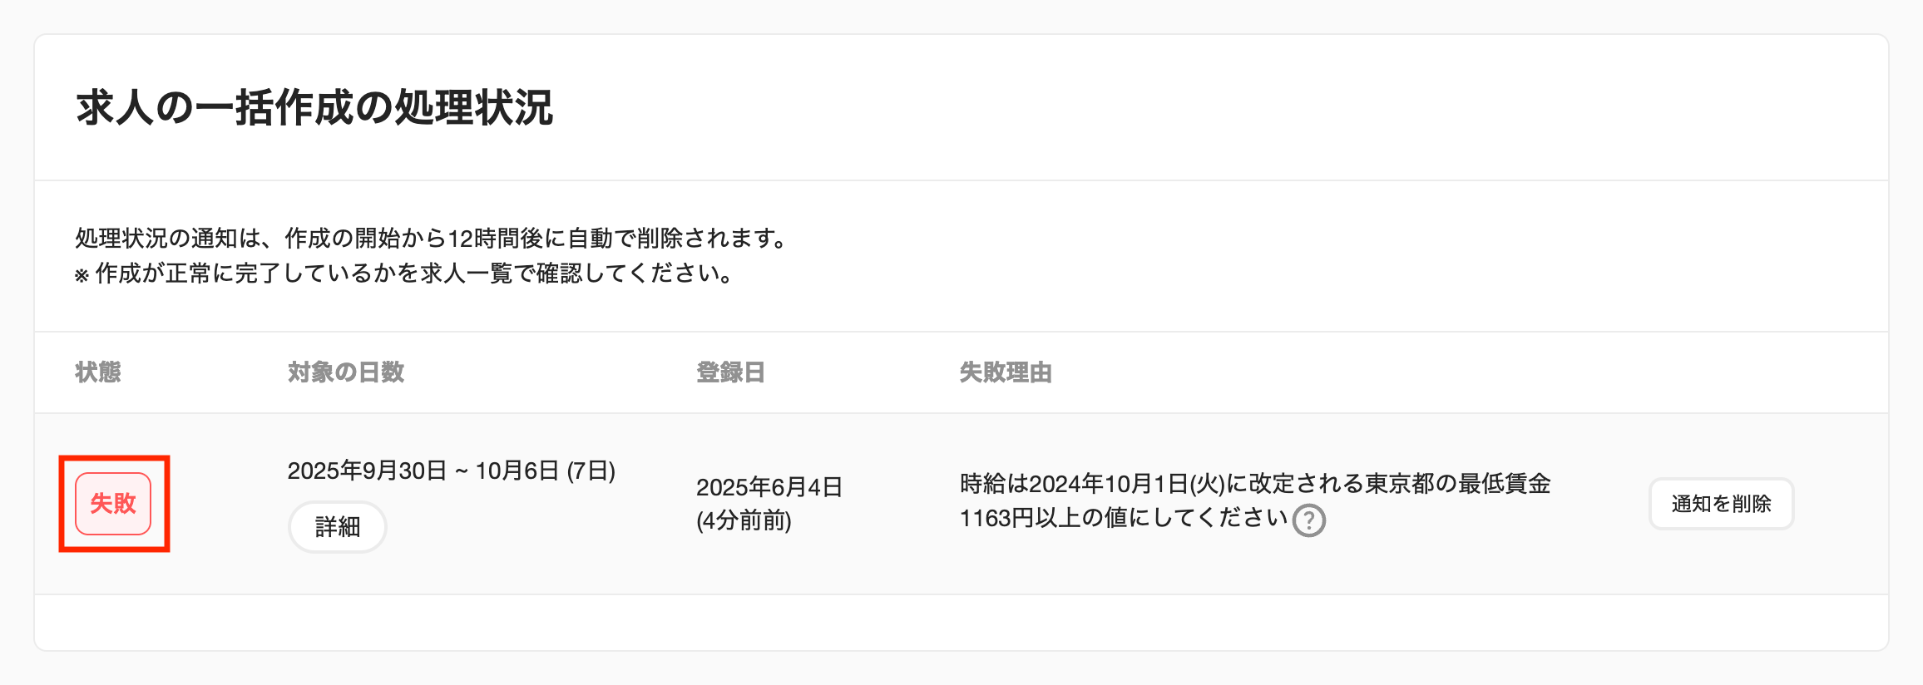Click the 東京都の最低賃金 phrase in reason
This screenshot has height=685, width=1923.
(1458, 484)
